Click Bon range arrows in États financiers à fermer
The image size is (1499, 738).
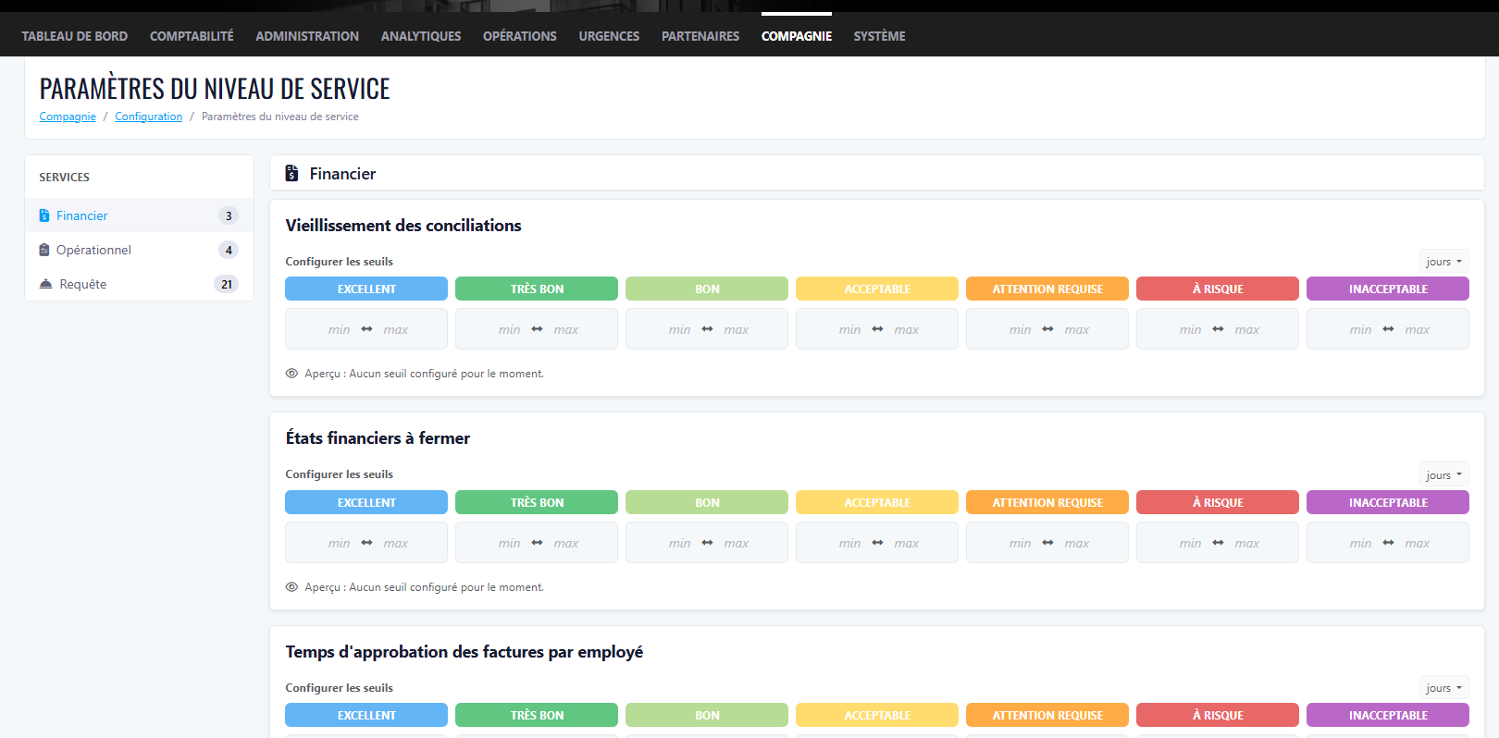click(707, 543)
